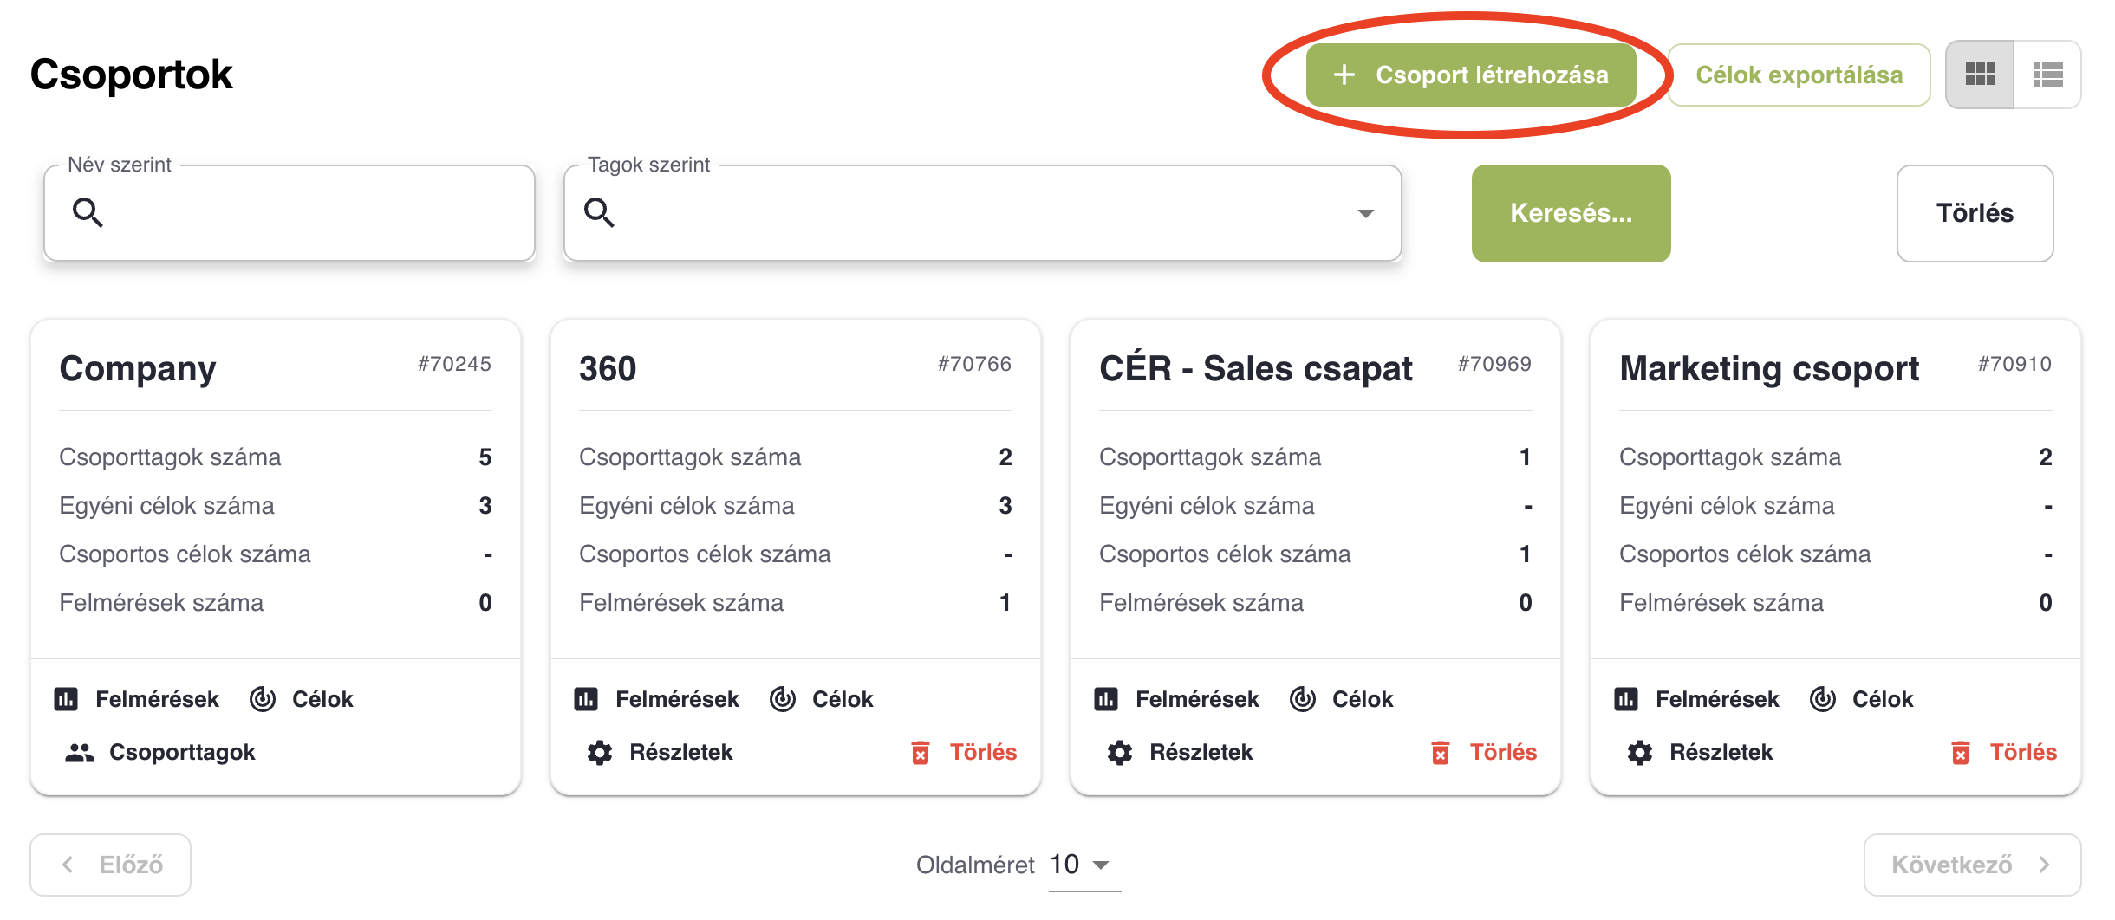
Task: Open Célok for the 360 group
Action: tap(822, 699)
